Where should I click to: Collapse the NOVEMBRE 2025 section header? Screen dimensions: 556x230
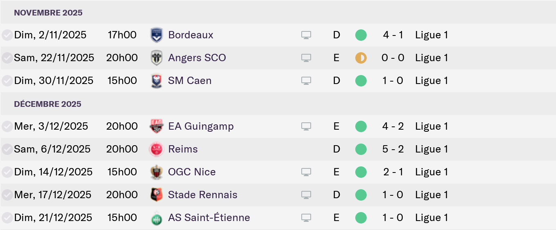[48, 13]
